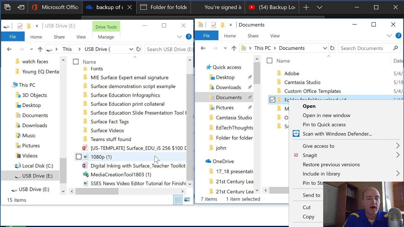Open the MediaCreationTool1803 (1) file
This screenshot has height=227, width=404.
tap(121, 174)
